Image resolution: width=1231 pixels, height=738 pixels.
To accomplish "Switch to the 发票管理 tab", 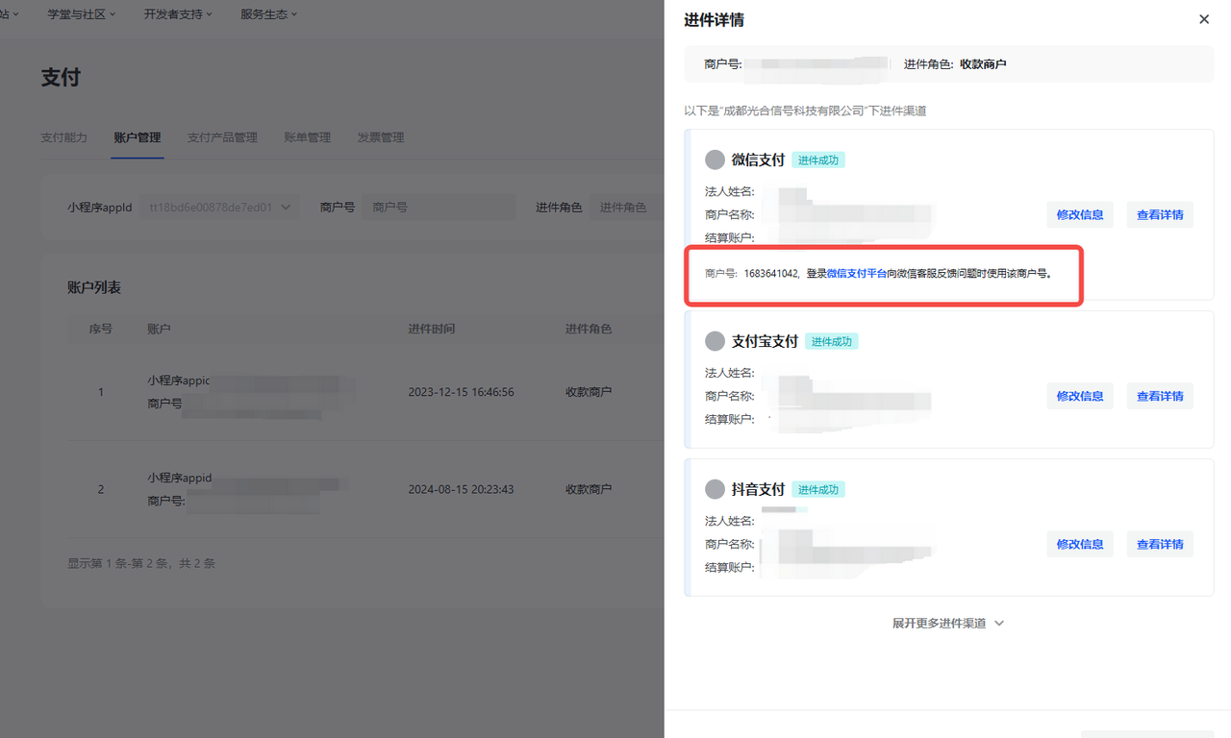I will click(381, 137).
